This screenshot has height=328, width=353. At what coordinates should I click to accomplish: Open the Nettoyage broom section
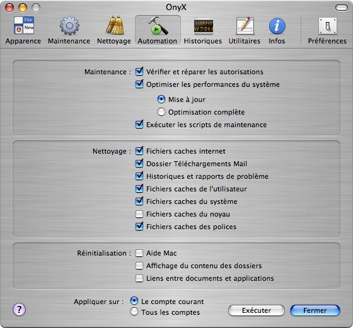[114, 30]
